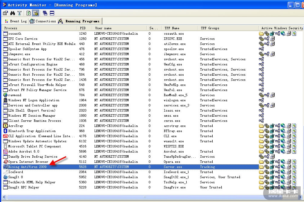Click the horizontal scrollbar left arrow
Viewport: 304px width, 202px height.
pos(4,197)
